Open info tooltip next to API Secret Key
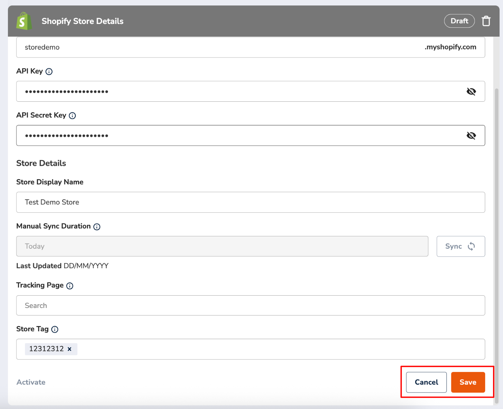Screen dimensions: 503x409 click(72, 116)
